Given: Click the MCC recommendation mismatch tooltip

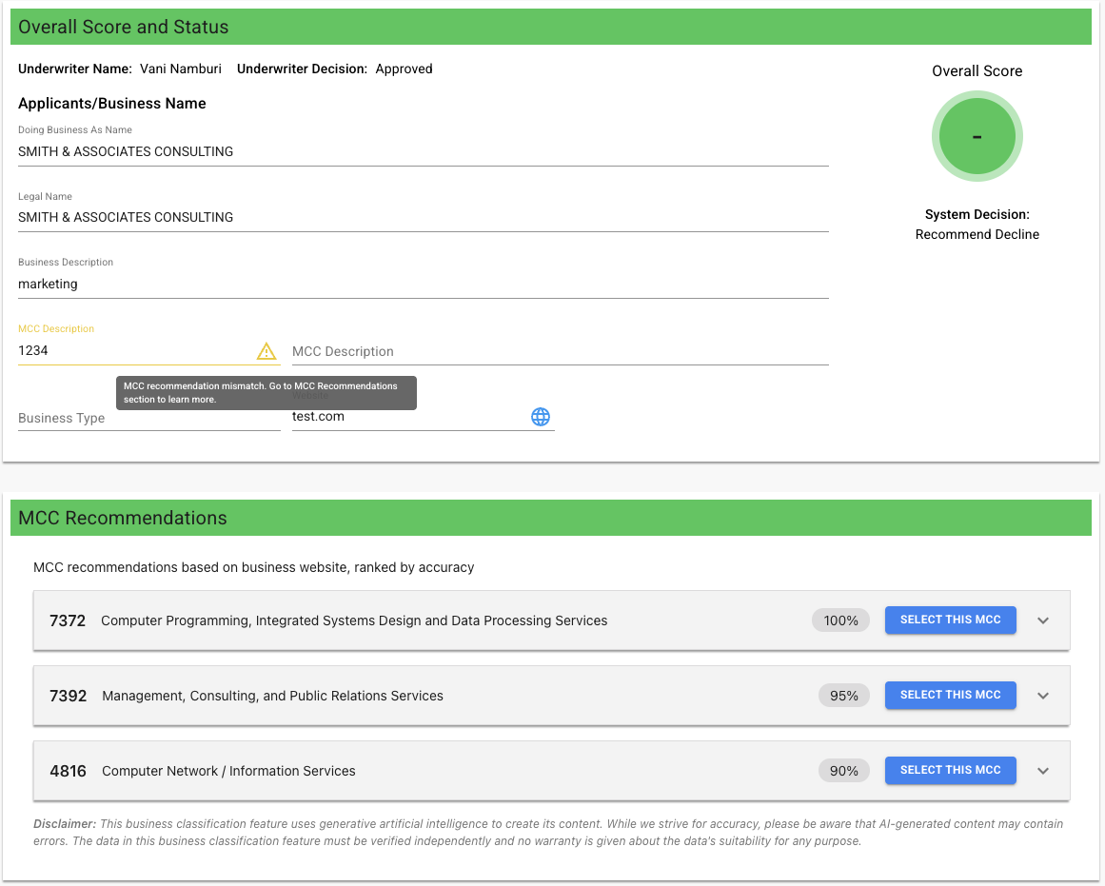Looking at the screenshot, I should 266,393.
